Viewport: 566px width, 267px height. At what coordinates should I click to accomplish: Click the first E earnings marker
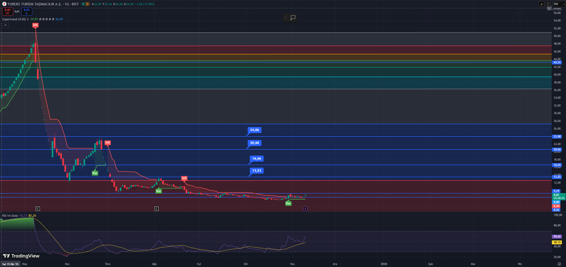tap(38, 208)
